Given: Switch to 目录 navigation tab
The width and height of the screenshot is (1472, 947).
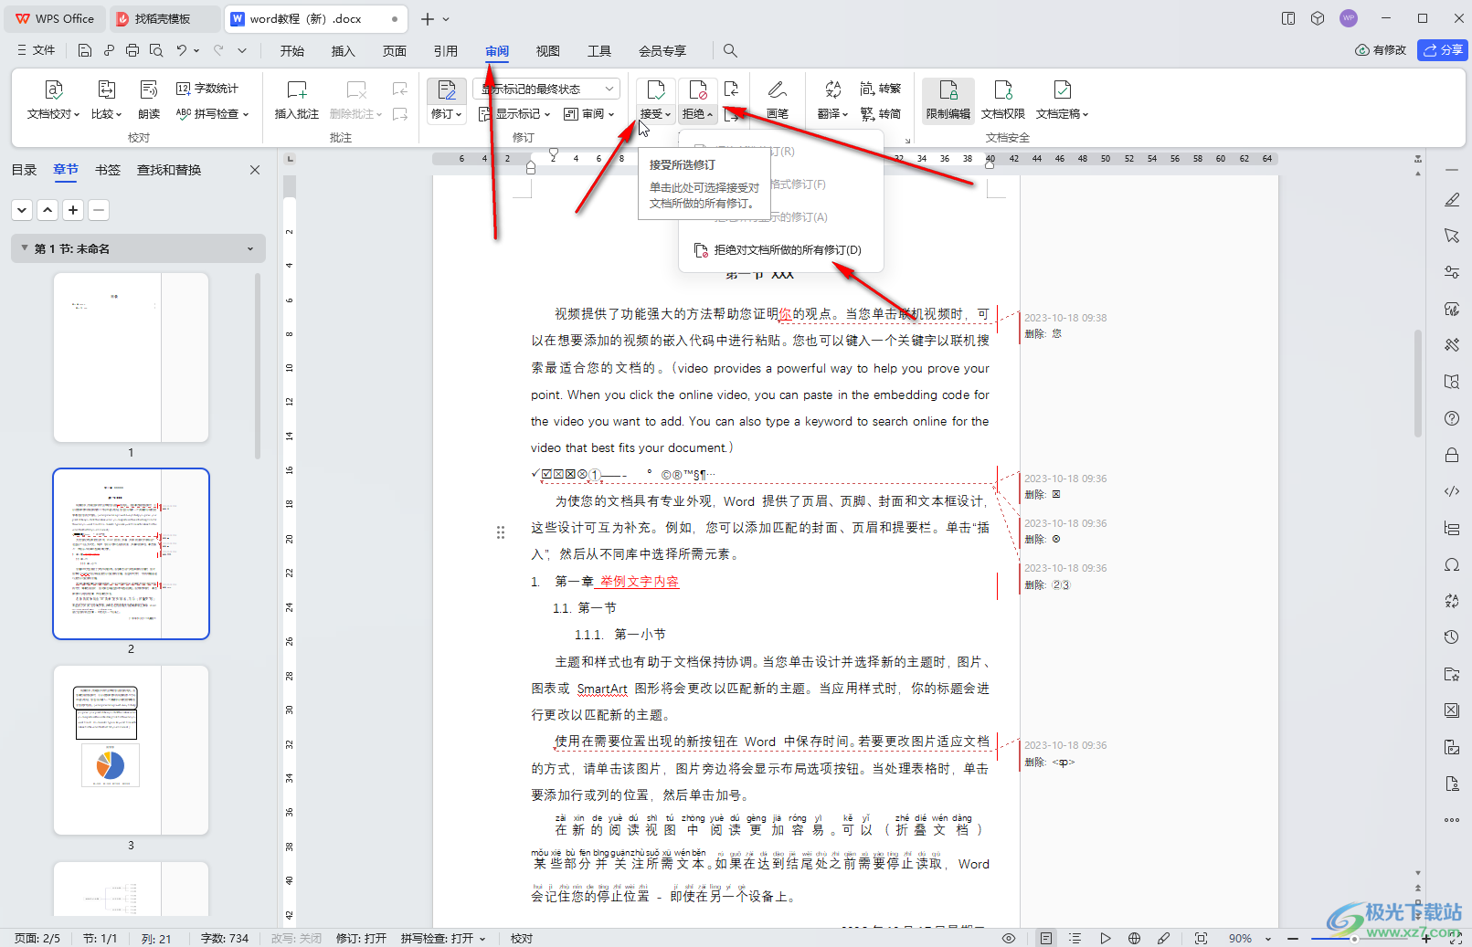Looking at the screenshot, I should point(24,170).
